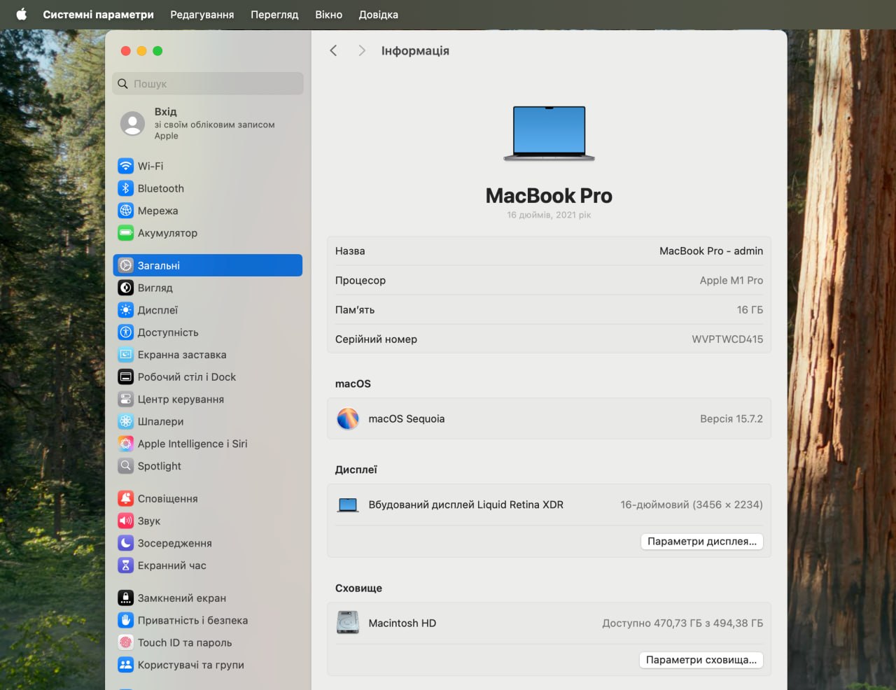Screen dimensions: 896x690
Task: Select Сповіщення bell icon
Action: [x=126, y=498]
